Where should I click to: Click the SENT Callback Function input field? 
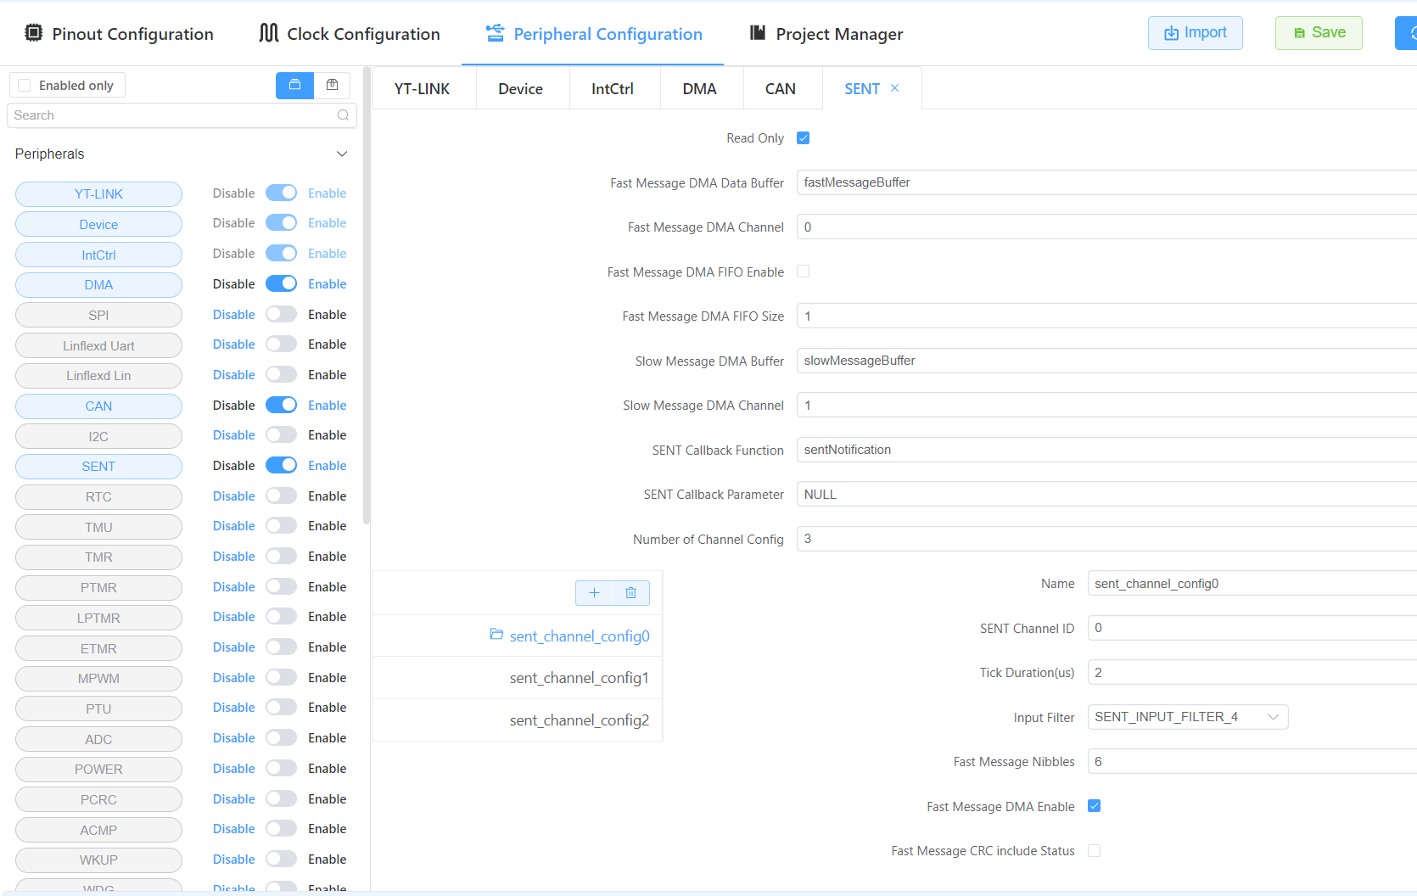tap(1103, 450)
